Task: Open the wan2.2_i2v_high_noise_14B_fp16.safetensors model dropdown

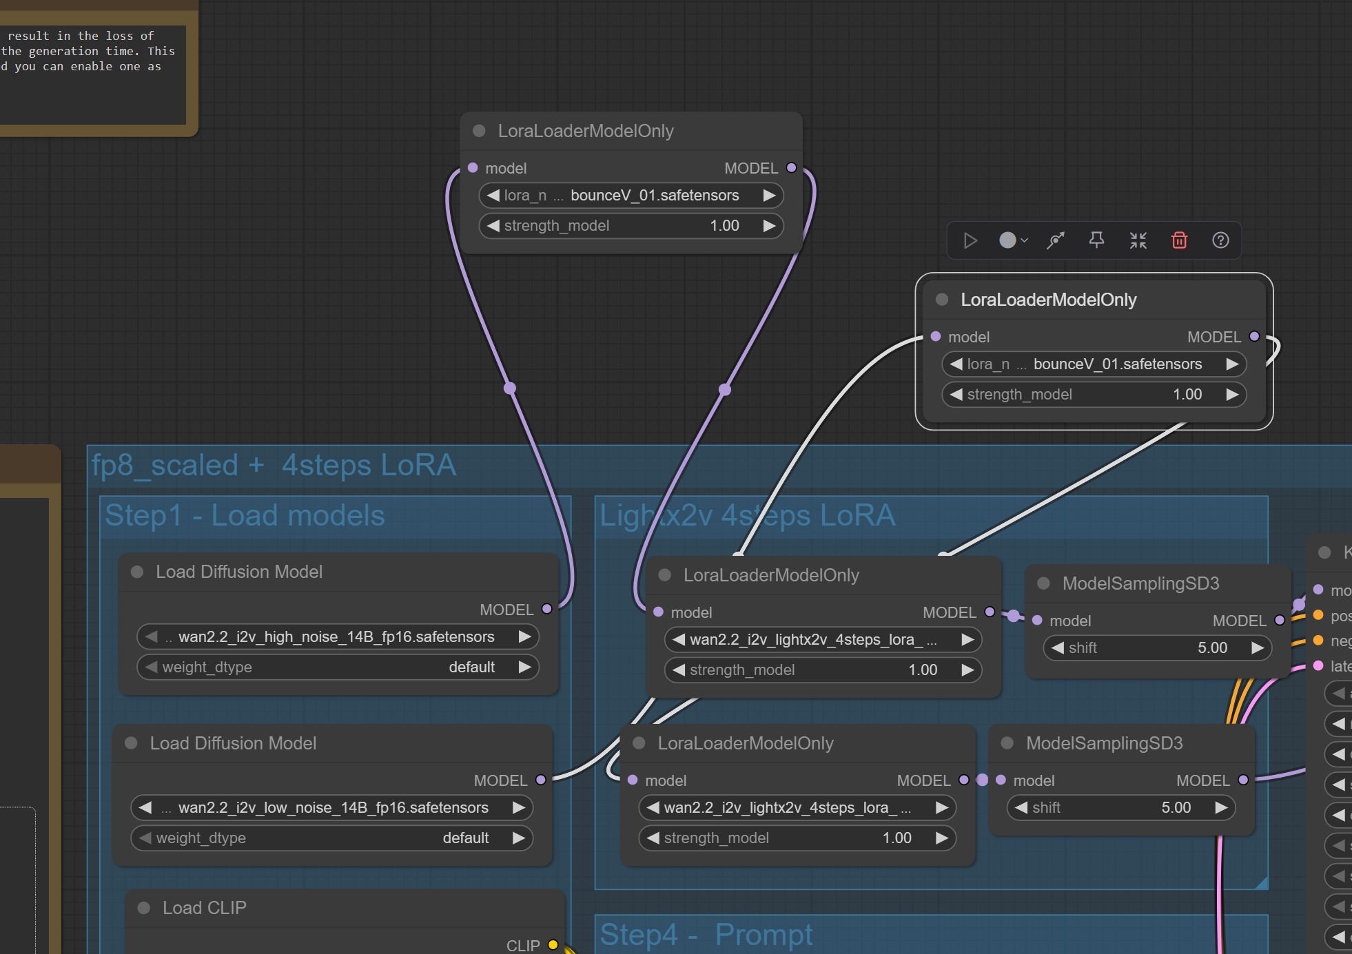Action: tap(336, 636)
